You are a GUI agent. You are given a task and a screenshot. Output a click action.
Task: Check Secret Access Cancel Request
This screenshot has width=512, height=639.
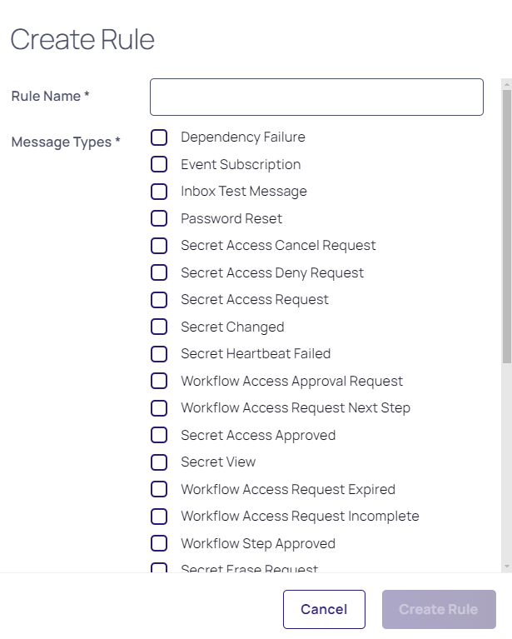pyautogui.click(x=159, y=246)
